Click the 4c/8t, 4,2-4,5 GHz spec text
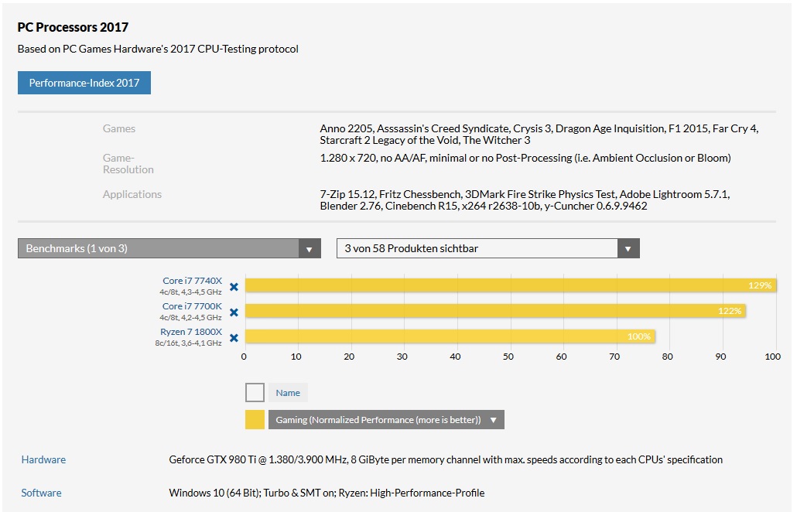This screenshot has width=797, height=512. click(190, 317)
